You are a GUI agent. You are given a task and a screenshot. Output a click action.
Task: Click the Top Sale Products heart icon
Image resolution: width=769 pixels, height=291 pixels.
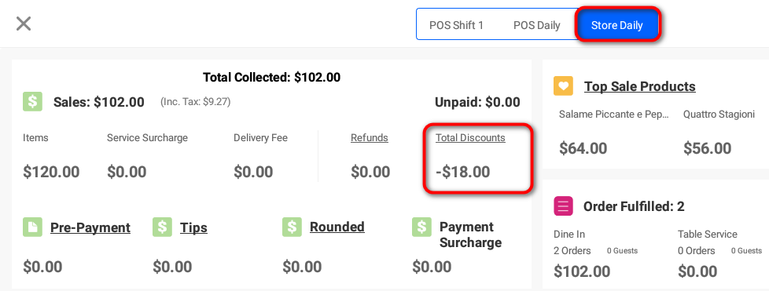pos(563,86)
